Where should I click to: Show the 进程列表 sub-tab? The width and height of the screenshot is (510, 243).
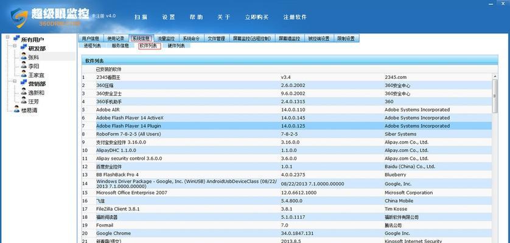click(x=93, y=46)
